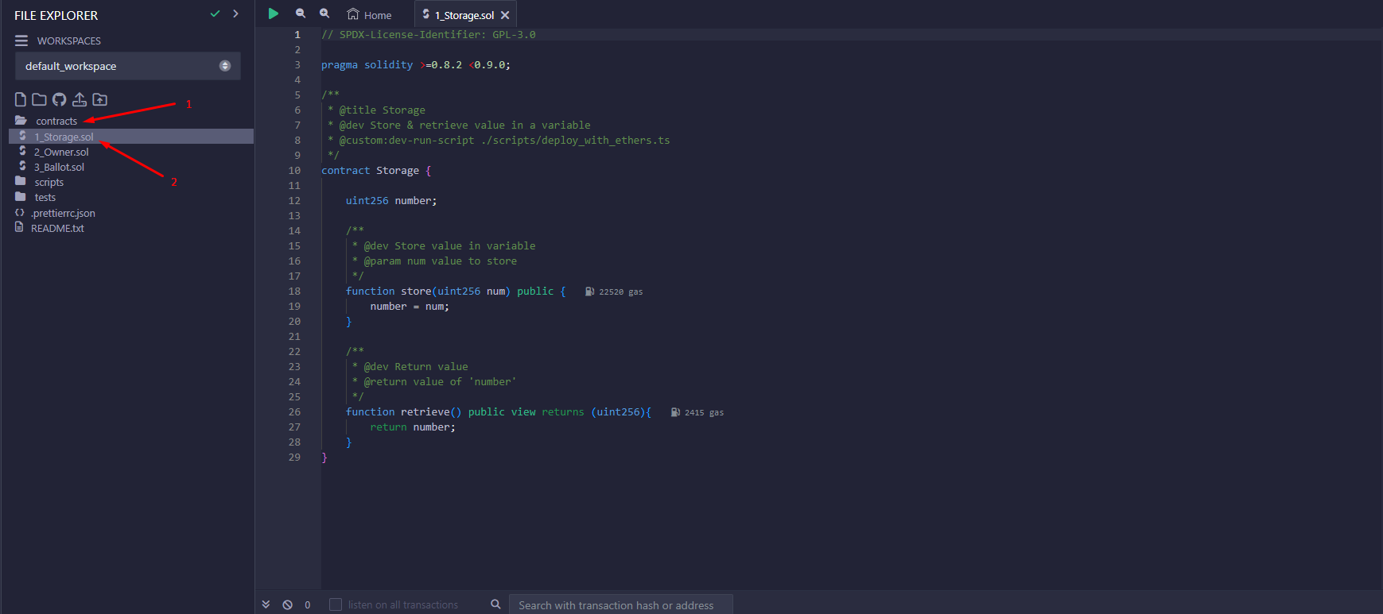Toggle the terminal panel with double chevron
The image size is (1383, 614).
click(266, 604)
